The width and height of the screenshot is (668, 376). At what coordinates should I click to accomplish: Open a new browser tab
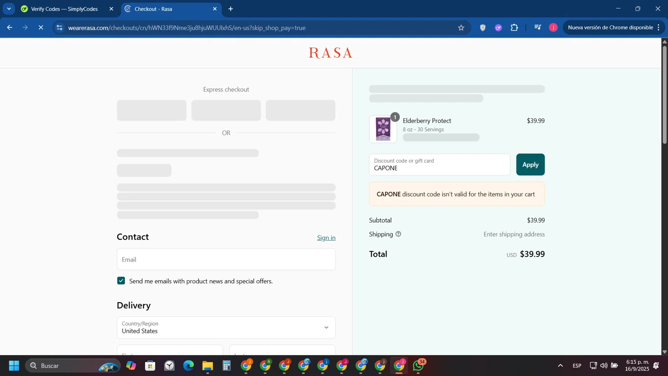231,9
